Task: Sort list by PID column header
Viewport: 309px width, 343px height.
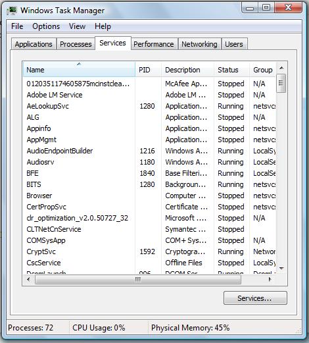Action: click(x=149, y=70)
